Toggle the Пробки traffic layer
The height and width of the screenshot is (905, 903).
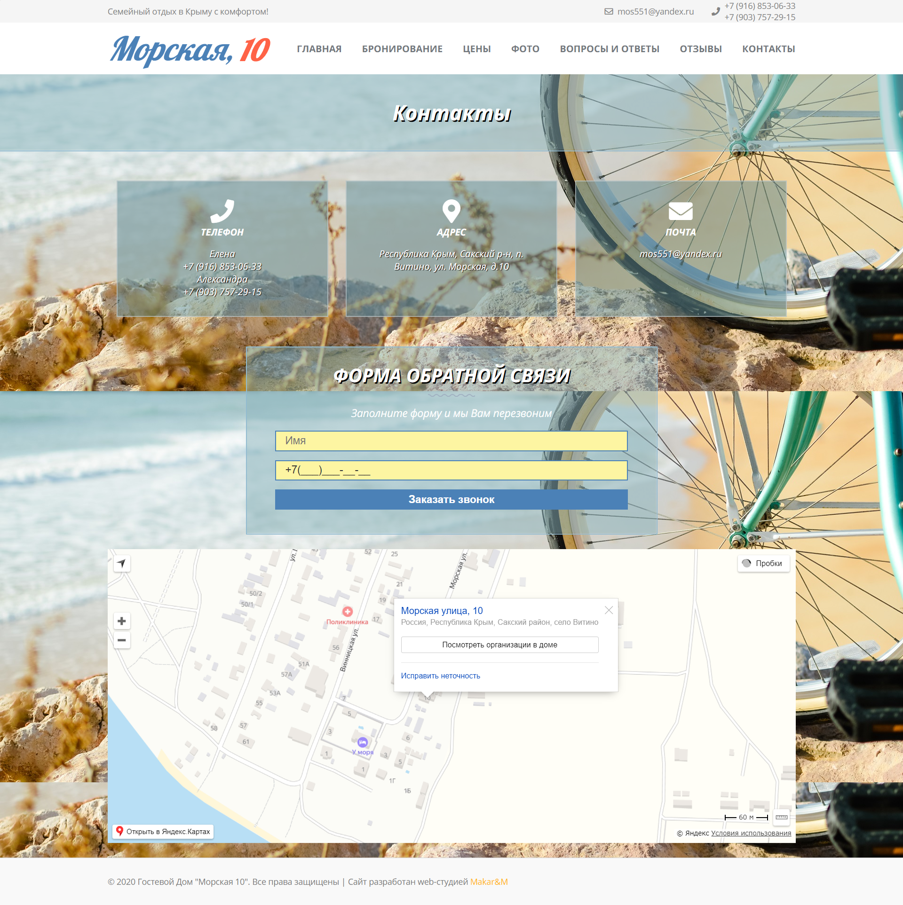click(x=764, y=563)
